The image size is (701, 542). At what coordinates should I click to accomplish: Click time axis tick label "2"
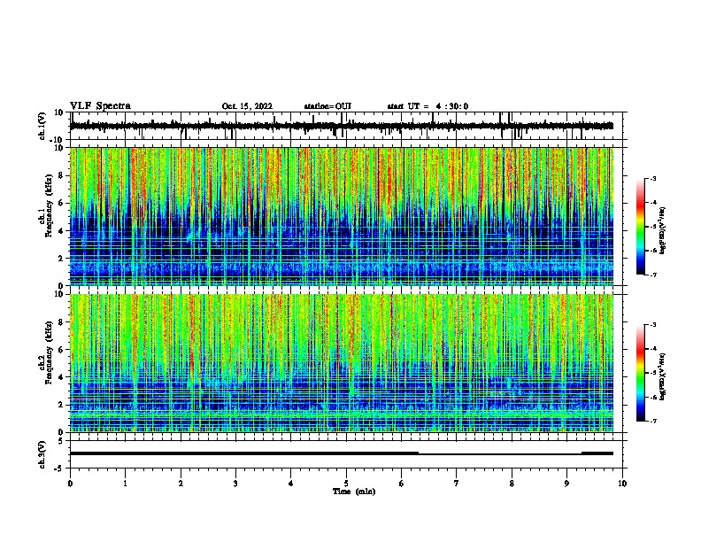pyautogui.click(x=181, y=484)
